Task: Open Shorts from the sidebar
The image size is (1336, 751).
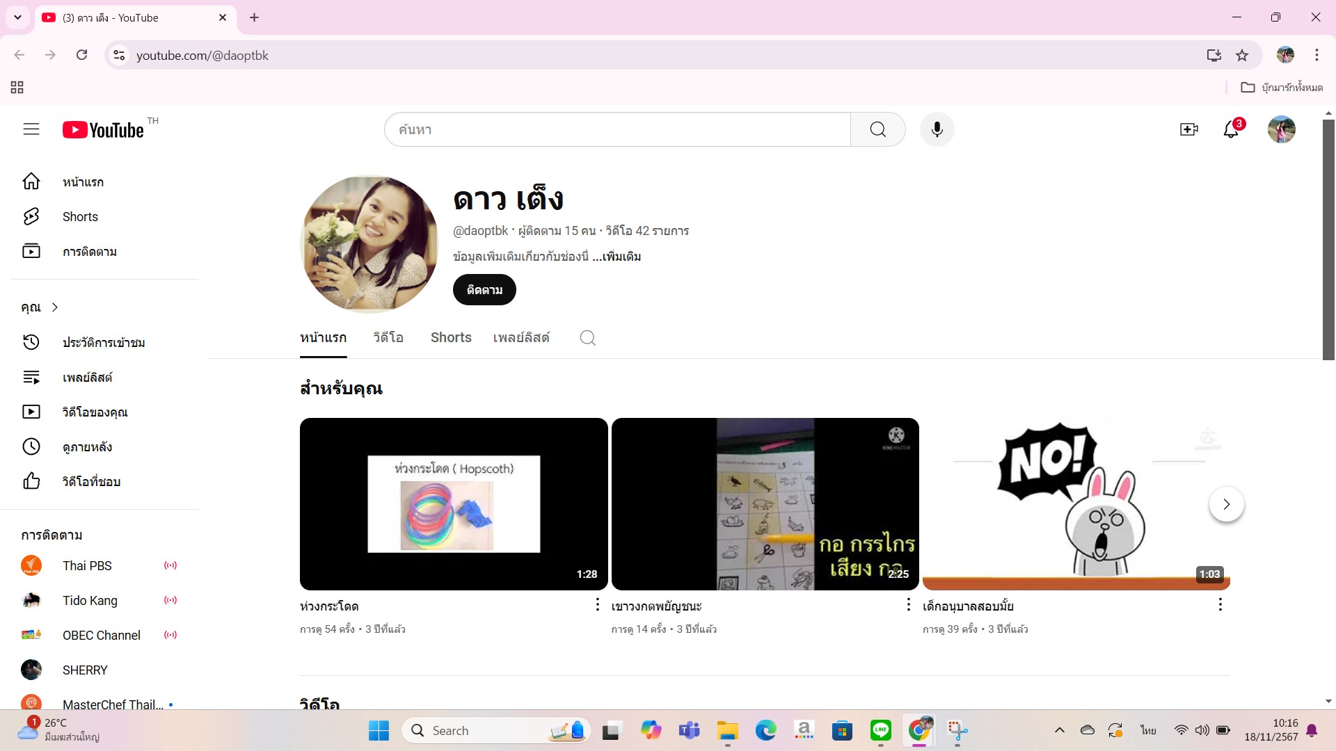Action: click(80, 217)
